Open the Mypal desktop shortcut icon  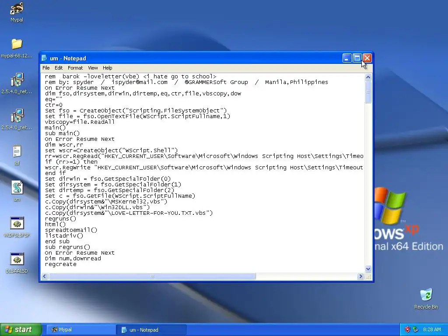(x=17, y=11)
